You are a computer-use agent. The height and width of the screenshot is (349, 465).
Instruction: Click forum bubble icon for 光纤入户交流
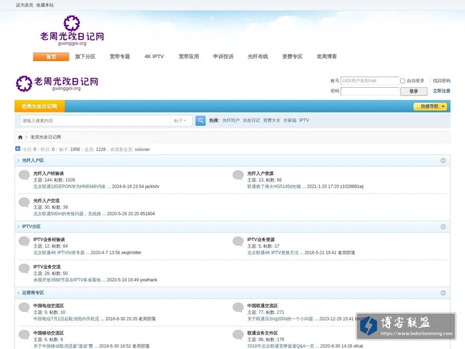(24, 202)
